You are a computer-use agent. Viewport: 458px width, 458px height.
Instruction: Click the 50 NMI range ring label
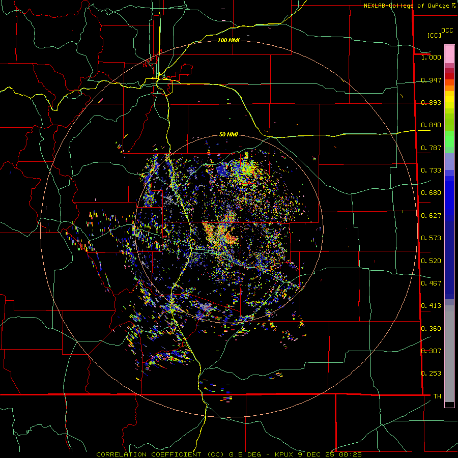[228, 134]
